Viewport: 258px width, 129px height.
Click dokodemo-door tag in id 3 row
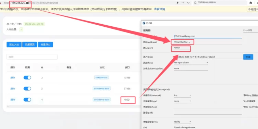101,89
